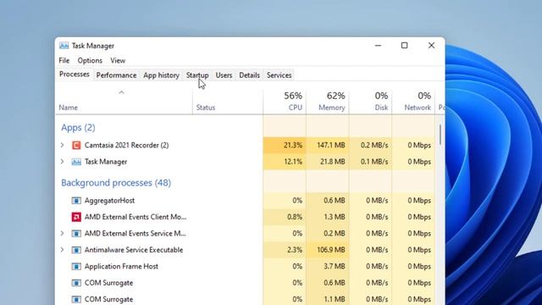Click the 2.3% CPU value for Antimalware

coord(295,250)
